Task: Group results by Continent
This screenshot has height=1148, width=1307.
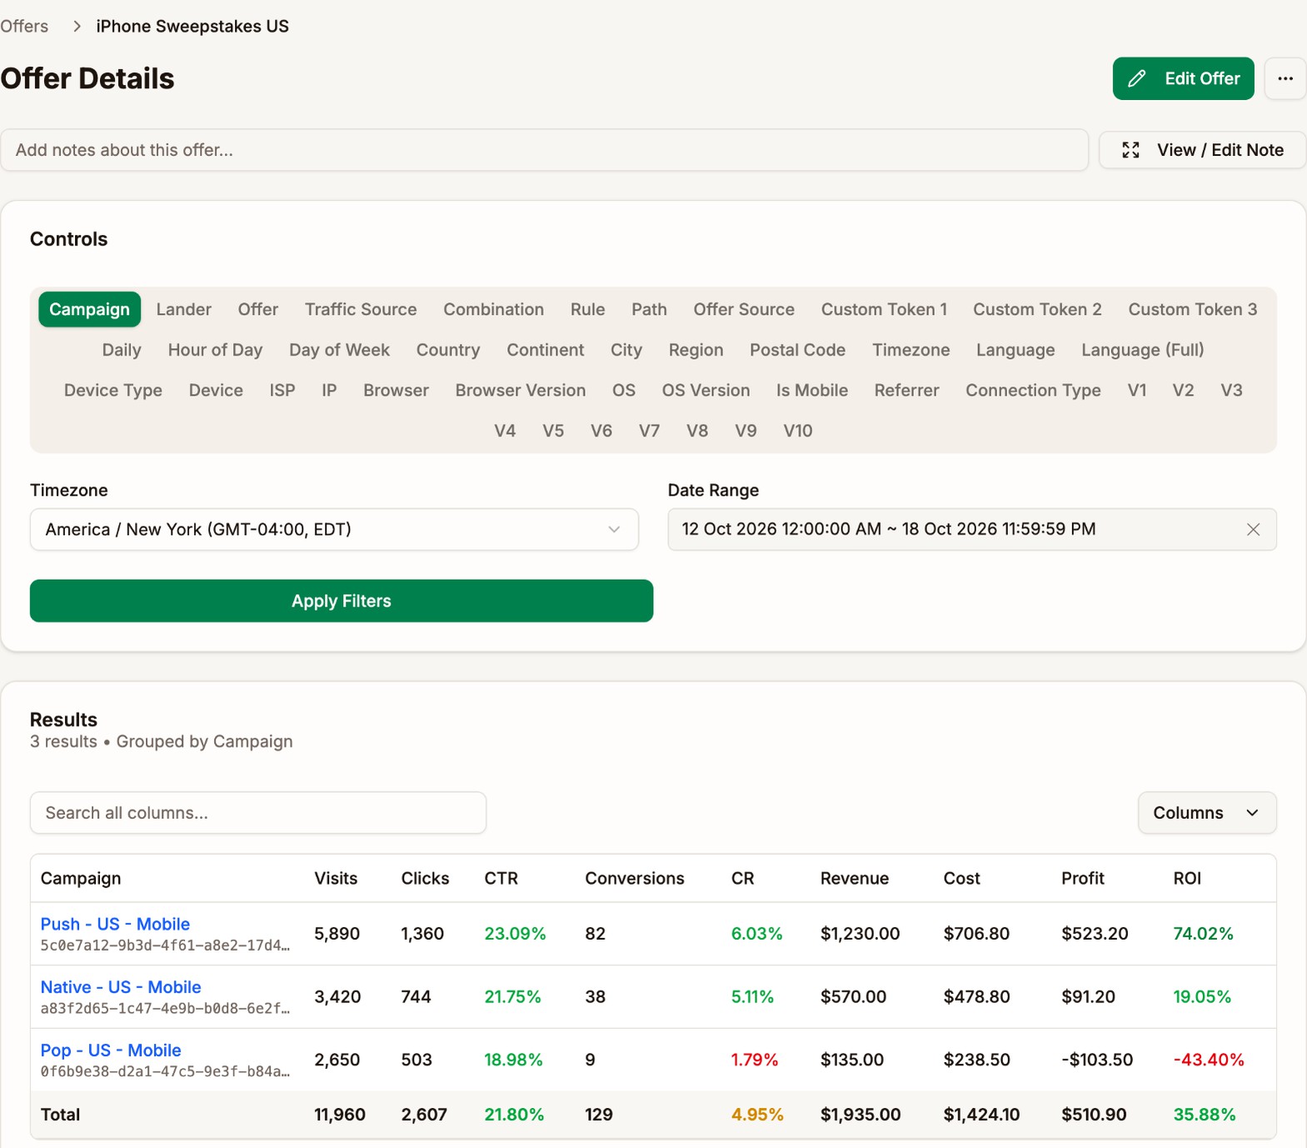Action: click(546, 350)
